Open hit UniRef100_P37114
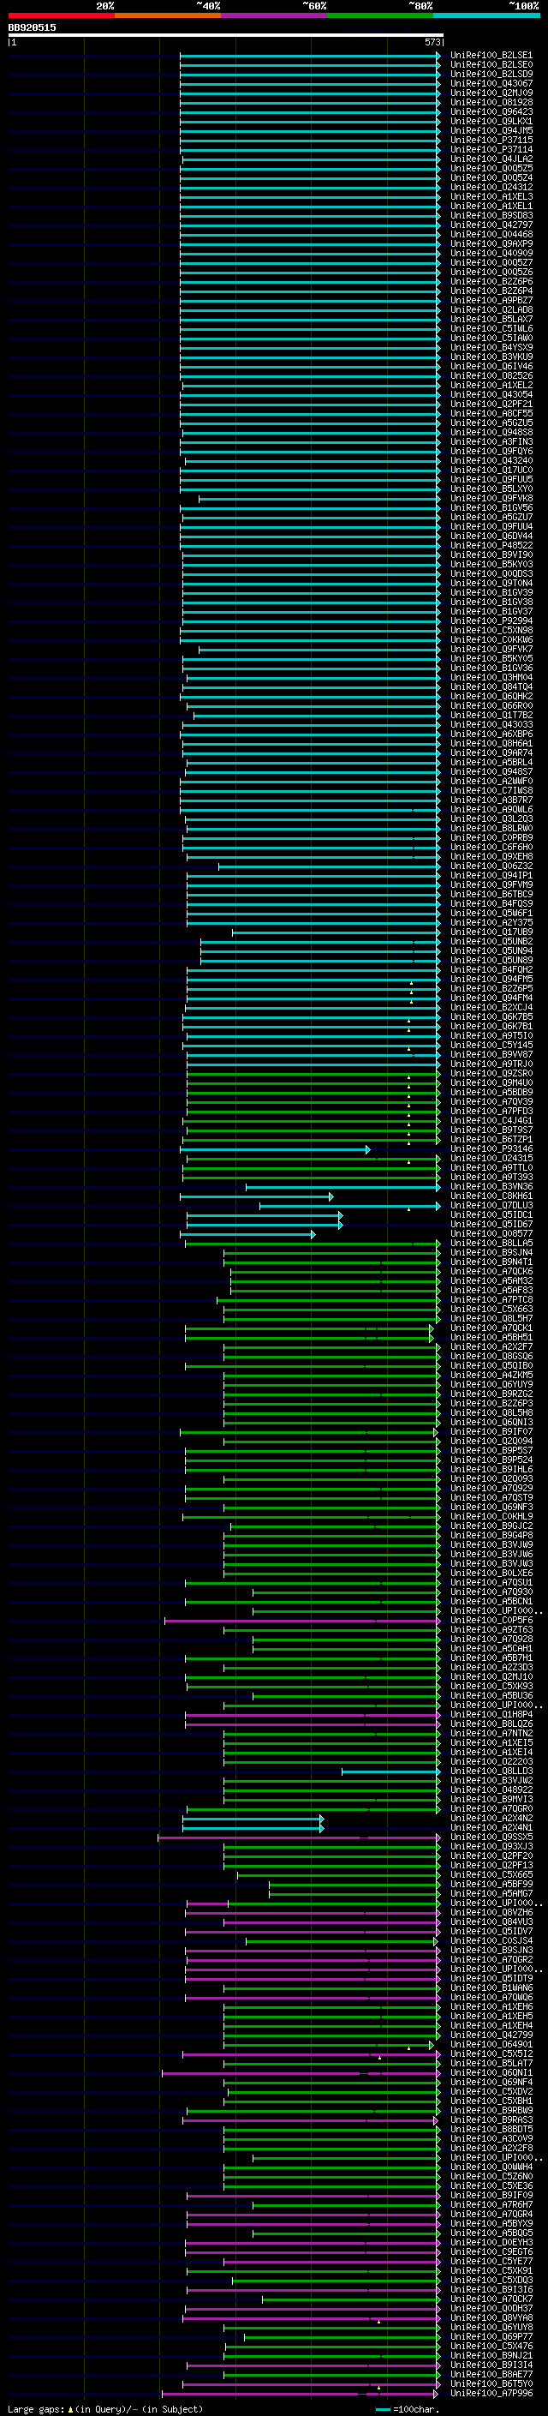Viewport: 548px width, 2416px height. tap(491, 149)
